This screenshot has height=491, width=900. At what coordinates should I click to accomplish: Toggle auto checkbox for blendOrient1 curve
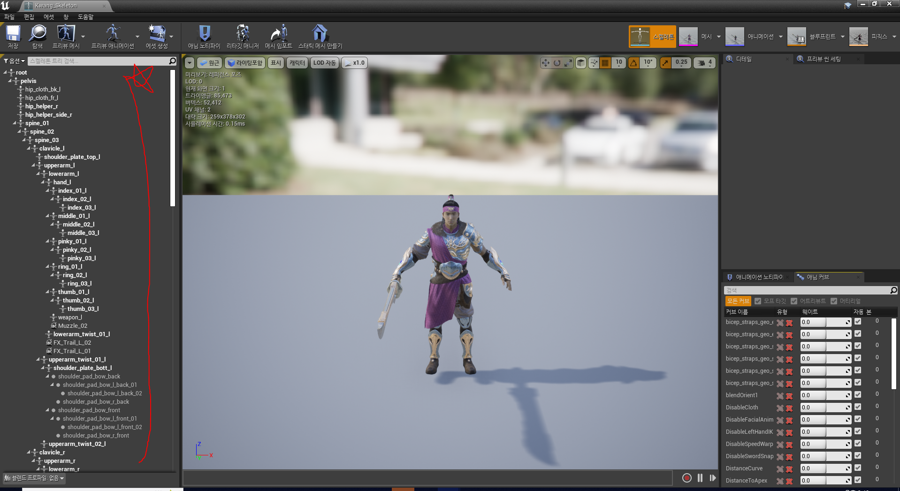tap(858, 395)
